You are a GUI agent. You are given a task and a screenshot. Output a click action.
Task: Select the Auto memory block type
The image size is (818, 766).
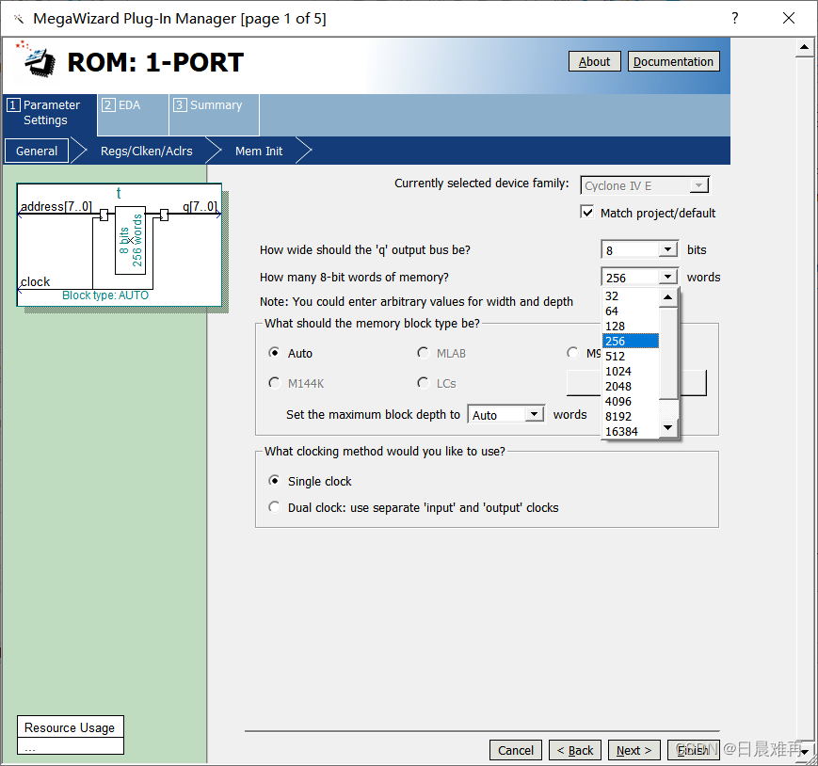(x=275, y=353)
